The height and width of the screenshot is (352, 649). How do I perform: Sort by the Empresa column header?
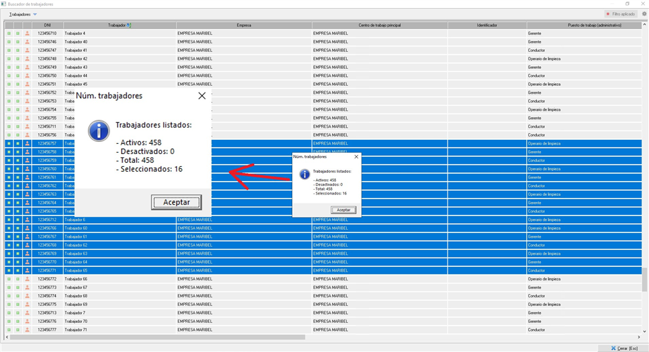tap(243, 26)
